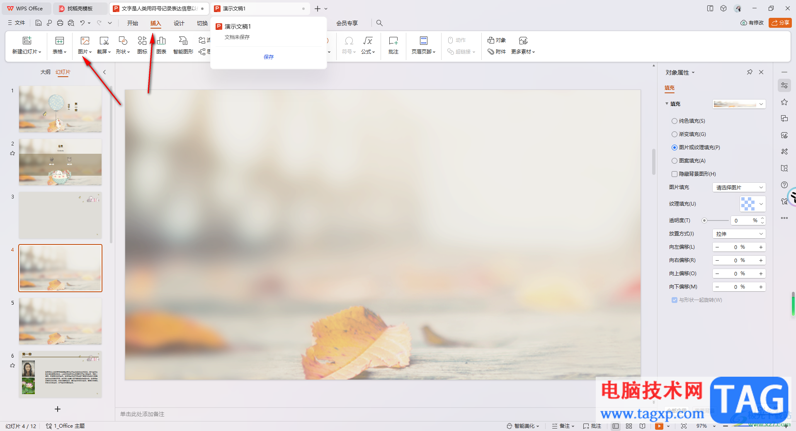Screen dimensions: 796x431
Task: Open the fill preset dropdown
Action: pos(739,104)
